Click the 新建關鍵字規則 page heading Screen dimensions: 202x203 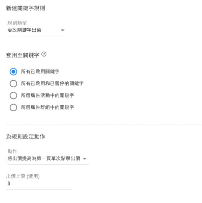(x=26, y=8)
